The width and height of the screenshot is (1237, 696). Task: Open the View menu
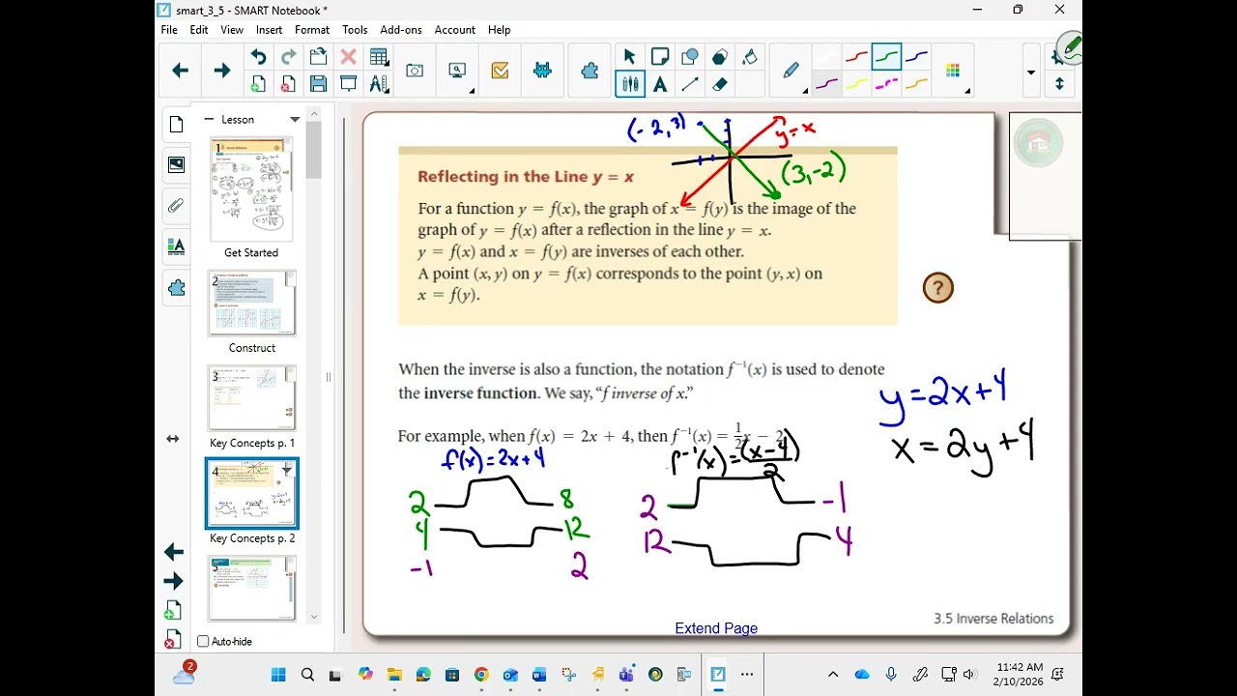click(x=232, y=30)
